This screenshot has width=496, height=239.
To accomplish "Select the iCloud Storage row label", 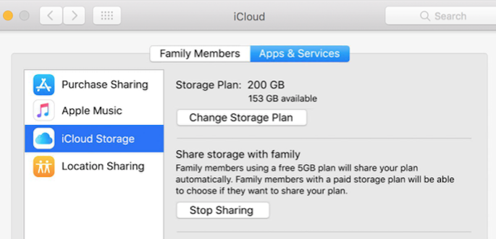I will pos(98,139).
